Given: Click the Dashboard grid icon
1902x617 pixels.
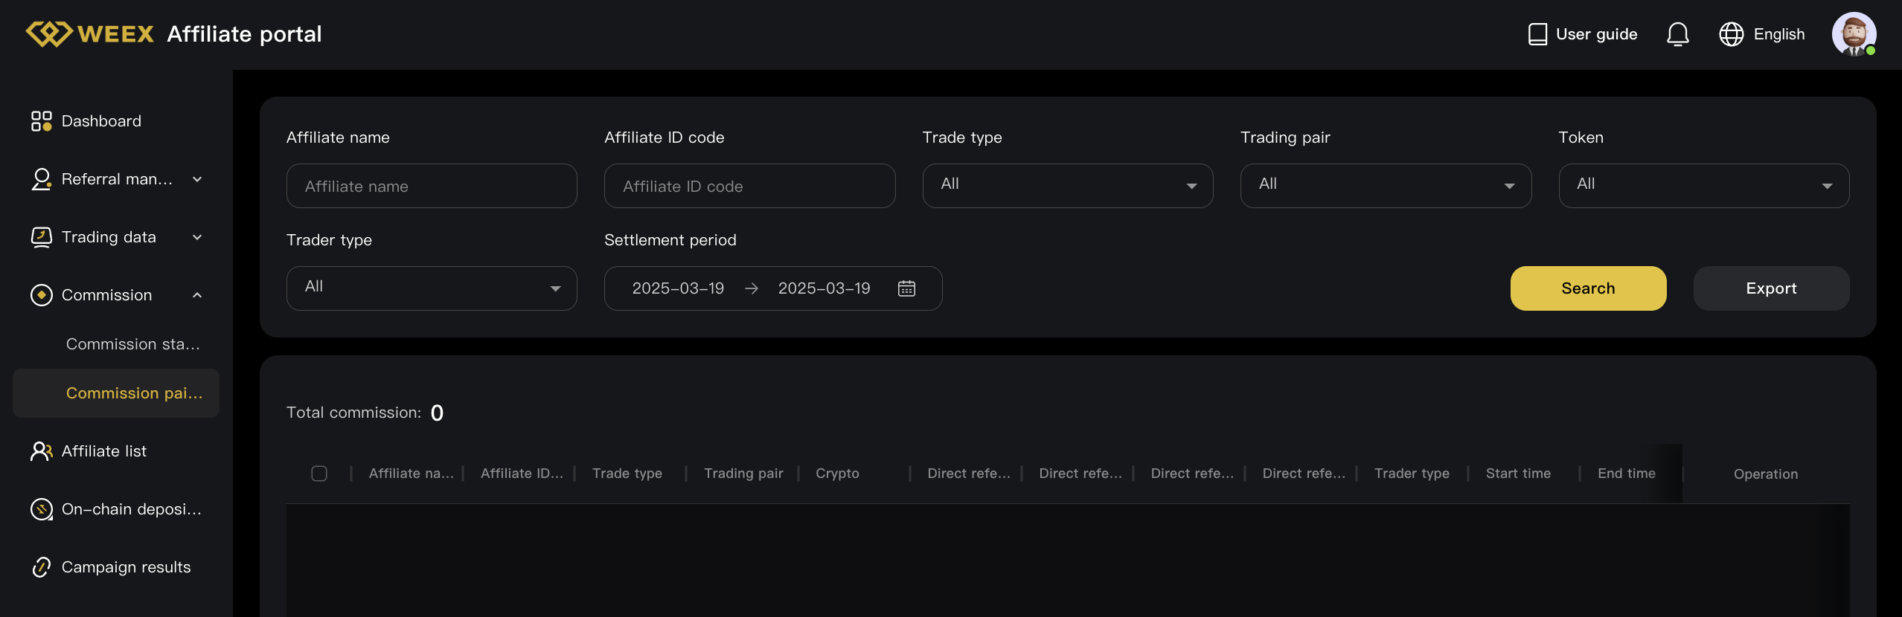Looking at the screenshot, I should 42,121.
